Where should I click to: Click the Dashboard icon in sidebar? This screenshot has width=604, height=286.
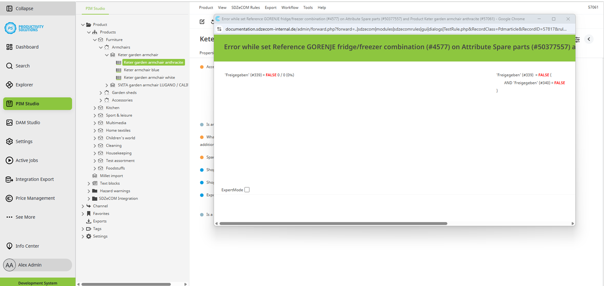pos(10,47)
